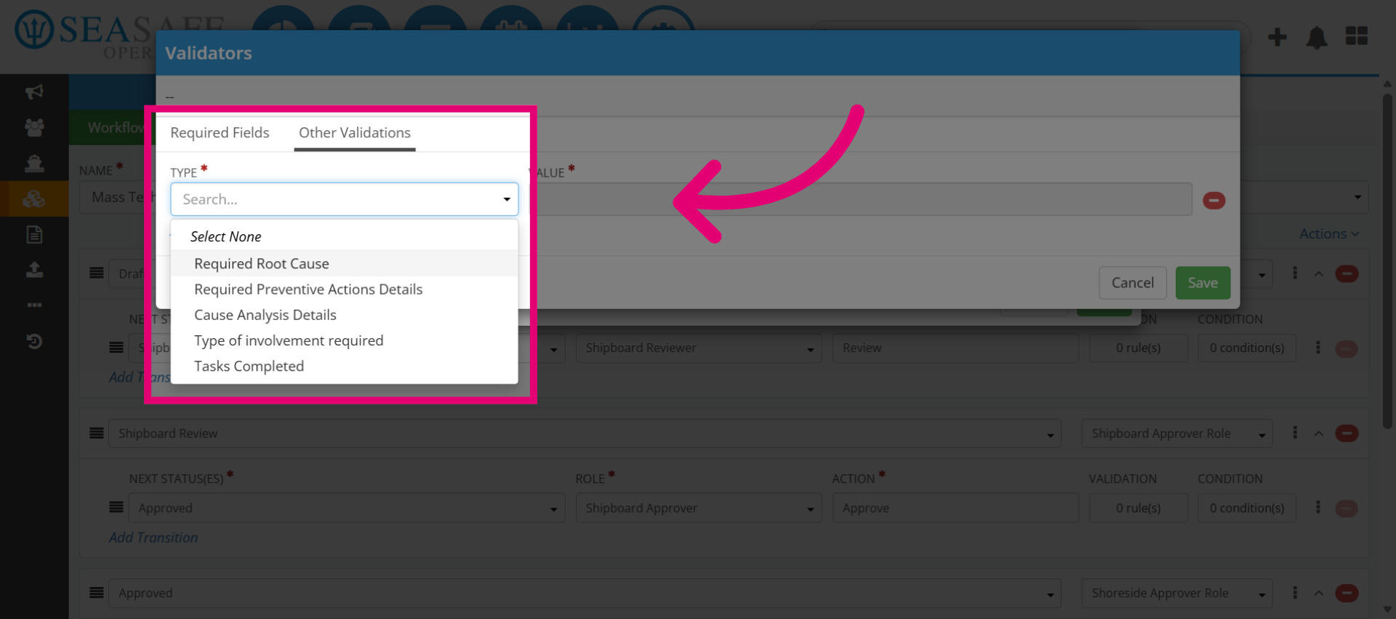Open the megaphone announcements sidebar icon
This screenshot has height=619, width=1396.
(34, 92)
